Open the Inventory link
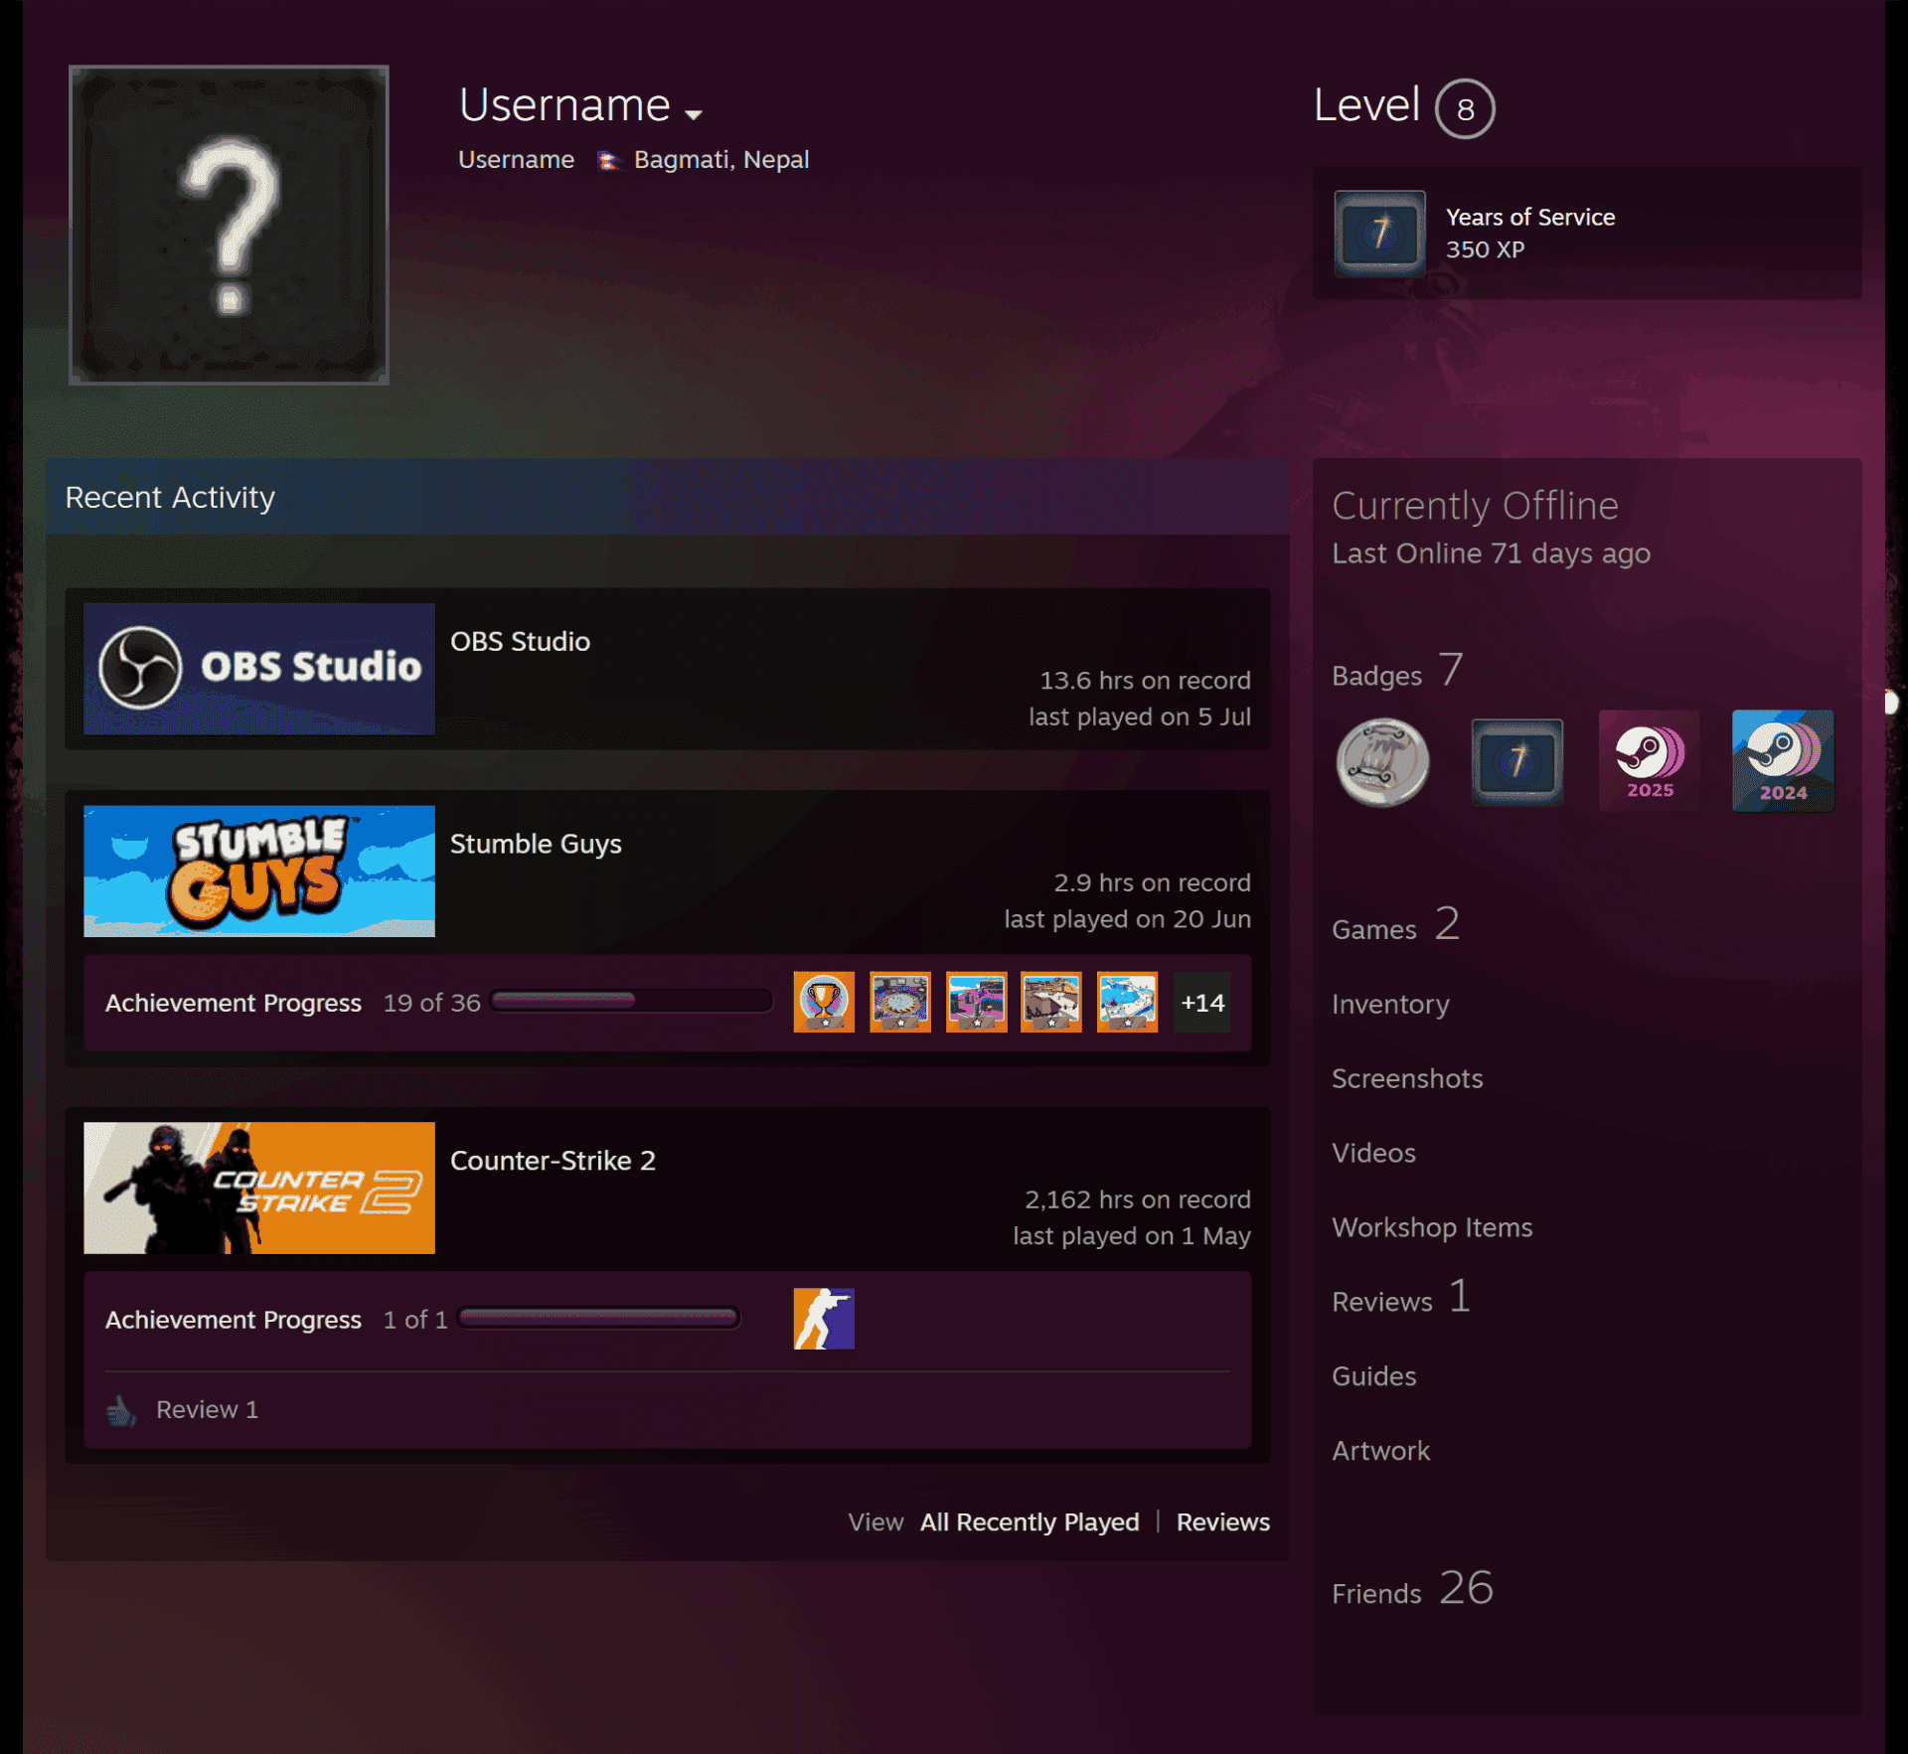Screen dimensions: 1908x1754 (x=1390, y=1004)
